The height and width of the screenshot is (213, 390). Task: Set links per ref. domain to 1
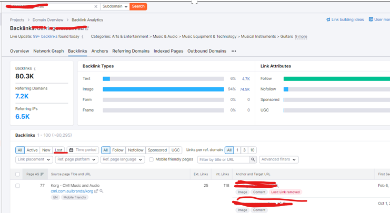[x=237, y=150]
